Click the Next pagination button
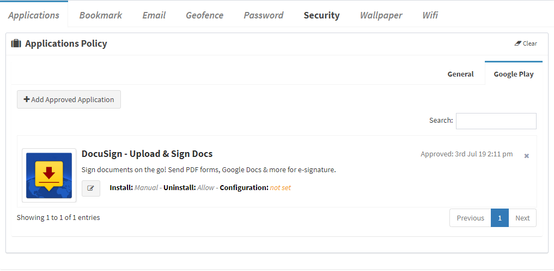This screenshot has width=554, height=271. click(x=522, y=218)
